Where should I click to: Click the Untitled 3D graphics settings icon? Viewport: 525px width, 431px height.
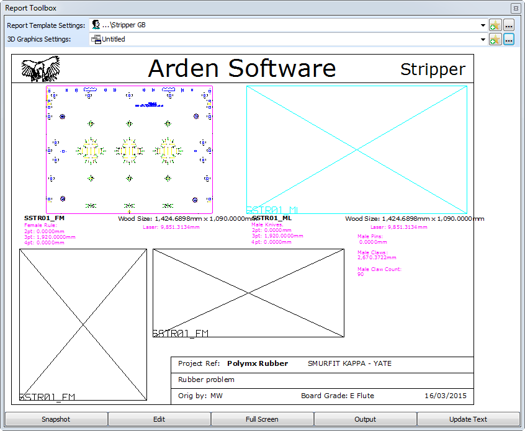point(96,40)
